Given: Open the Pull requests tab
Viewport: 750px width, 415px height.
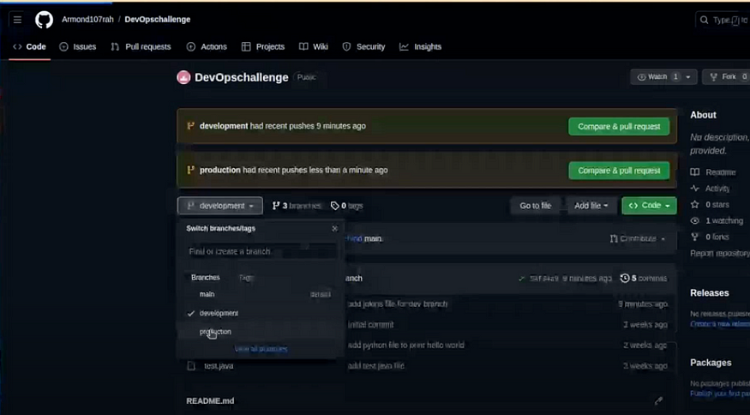Looking at the screenshot, I should (141, 47).
